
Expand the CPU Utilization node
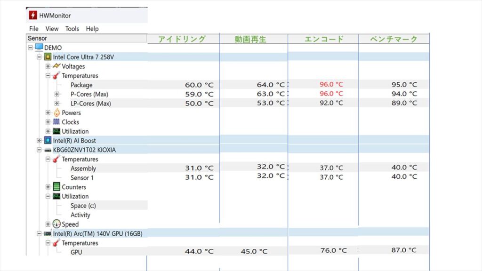(x=48, y=131)
